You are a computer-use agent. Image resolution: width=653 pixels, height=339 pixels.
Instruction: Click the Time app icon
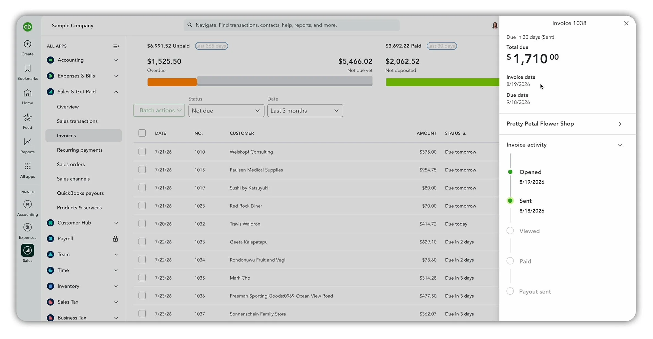[x=51, y=270]
